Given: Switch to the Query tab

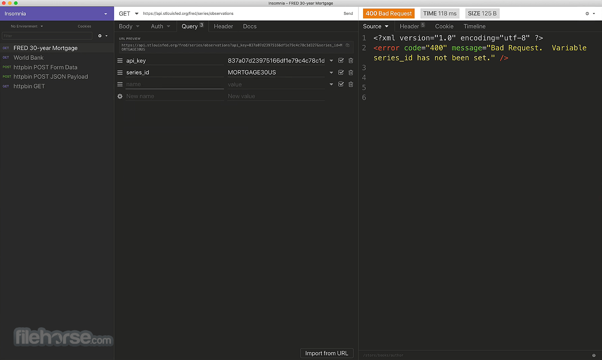Looking at the screenshot, I should pos(193,27).
